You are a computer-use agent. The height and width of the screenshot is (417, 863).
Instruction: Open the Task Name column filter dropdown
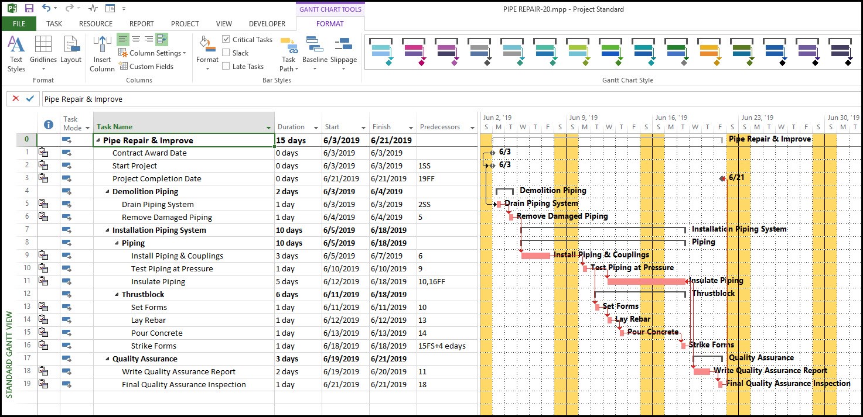click(268, 127)
